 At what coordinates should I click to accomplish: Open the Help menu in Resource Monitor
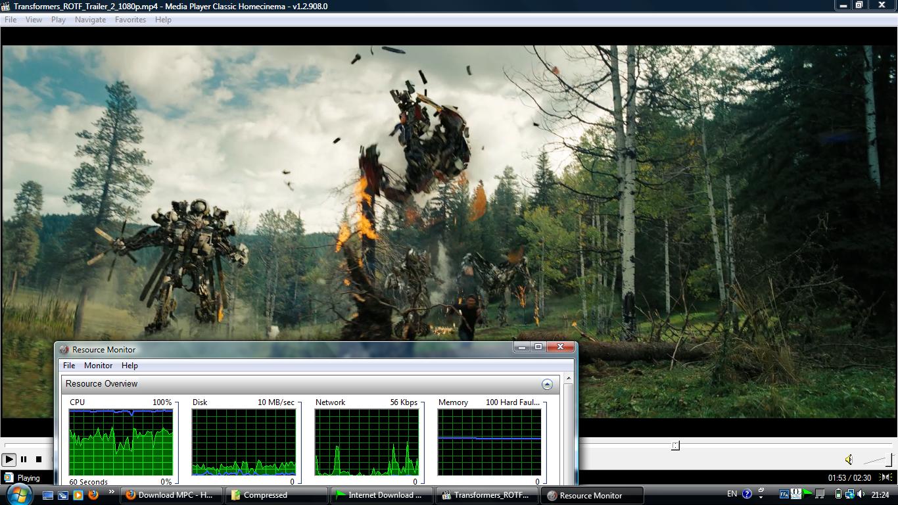click(130, 366)
